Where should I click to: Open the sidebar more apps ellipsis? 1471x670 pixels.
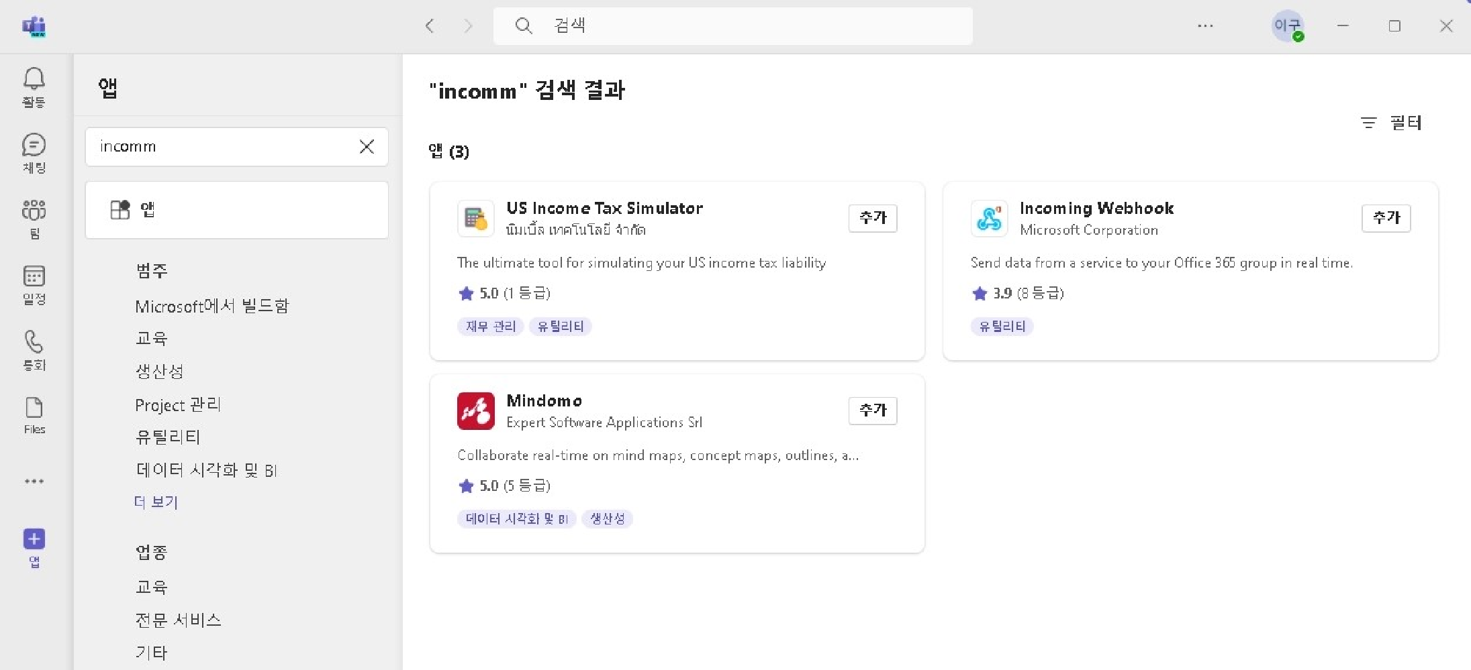(x=34, y=481)
